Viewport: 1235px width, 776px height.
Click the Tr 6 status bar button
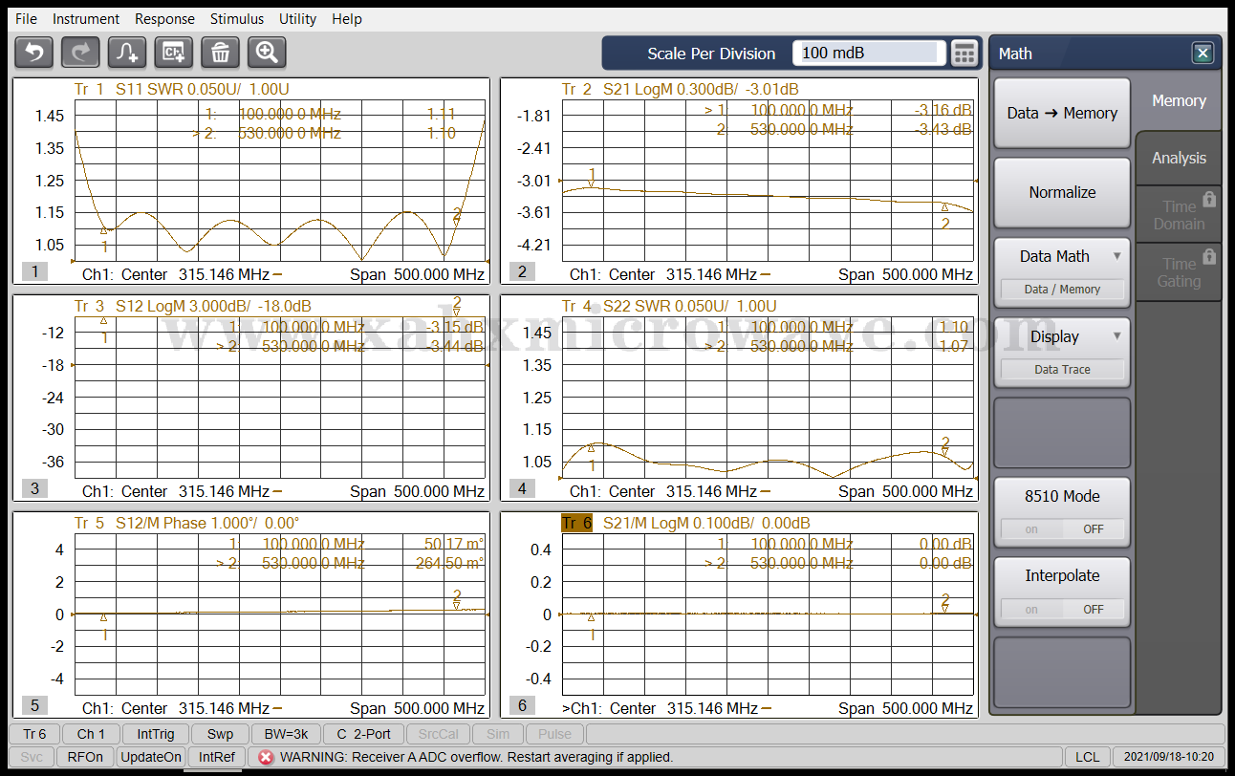click(x=34, y=734)
